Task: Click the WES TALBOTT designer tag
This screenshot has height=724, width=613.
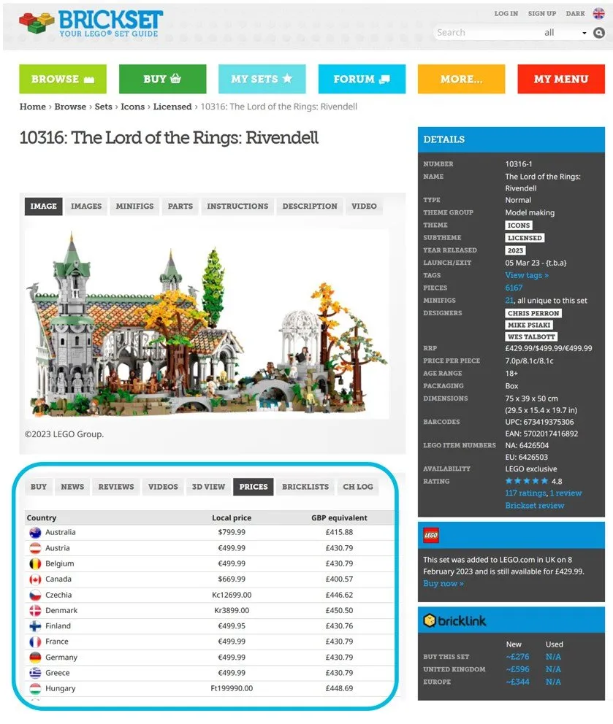Action: click(x=531, y=336)
